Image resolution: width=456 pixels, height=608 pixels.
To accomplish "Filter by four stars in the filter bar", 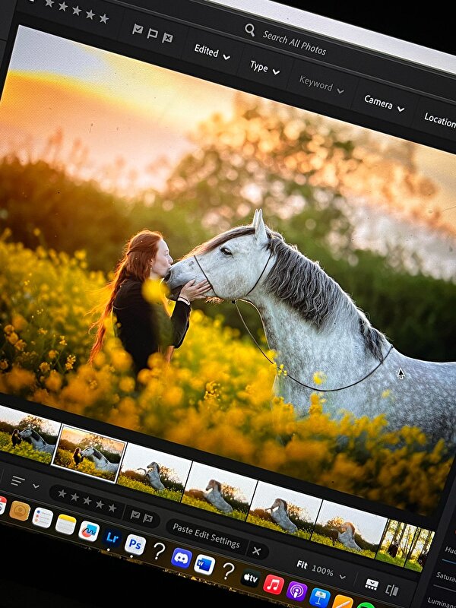I will point(90,14).
